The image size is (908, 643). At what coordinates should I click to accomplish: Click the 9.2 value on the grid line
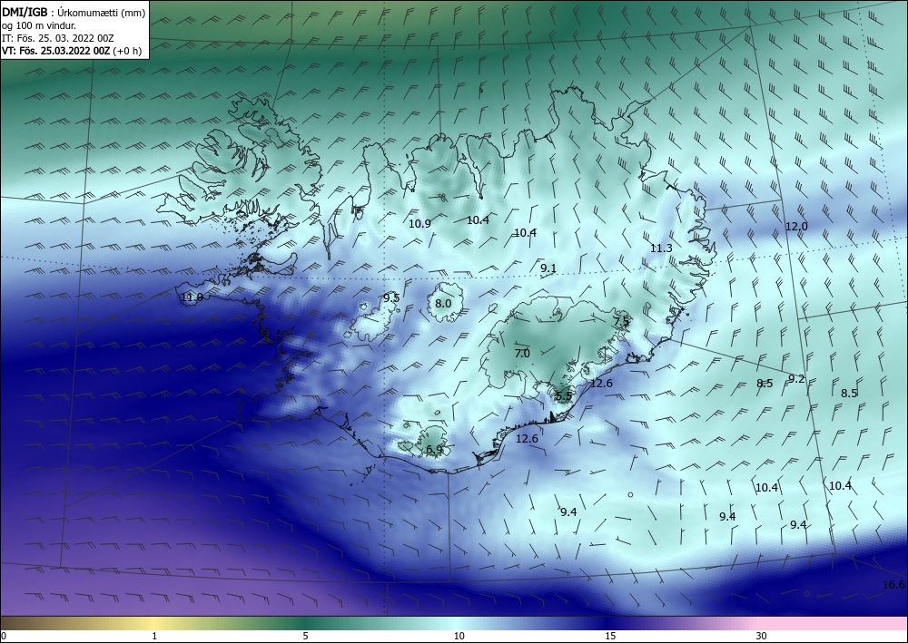[797, 379]
